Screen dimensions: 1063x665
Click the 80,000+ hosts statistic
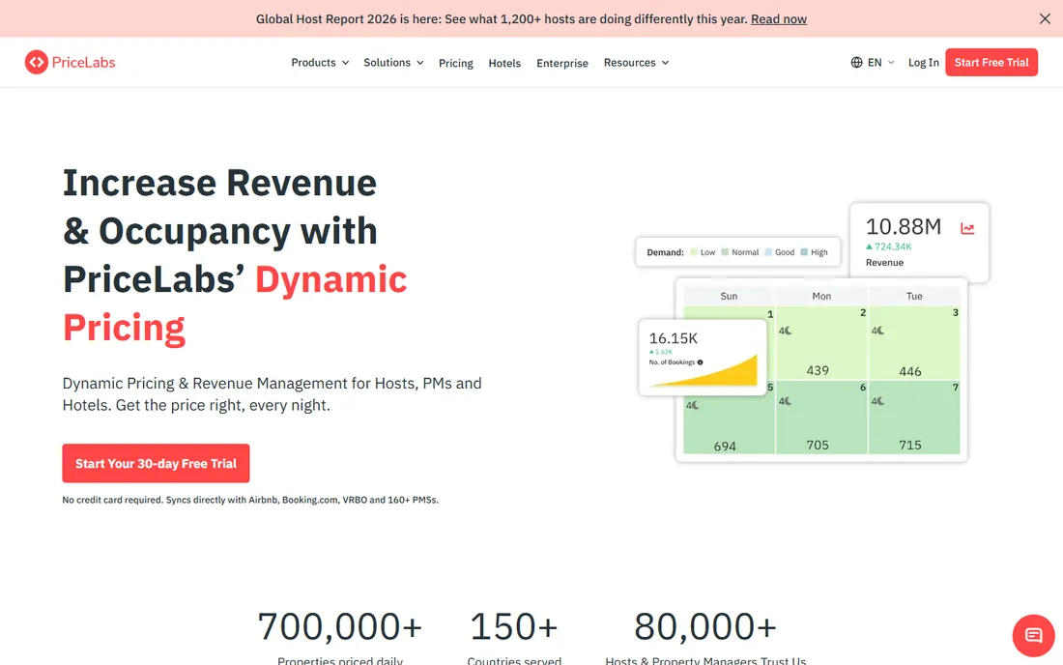tap(705, 626)
